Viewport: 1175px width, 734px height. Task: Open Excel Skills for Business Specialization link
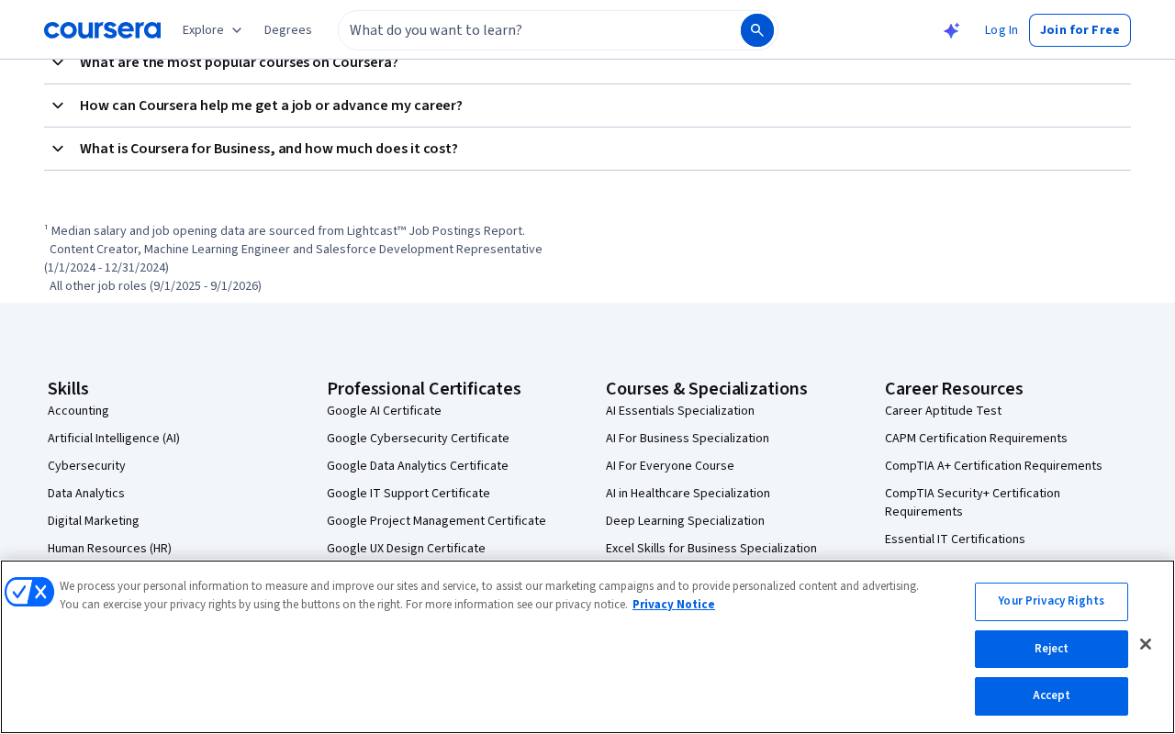[711, 548]
